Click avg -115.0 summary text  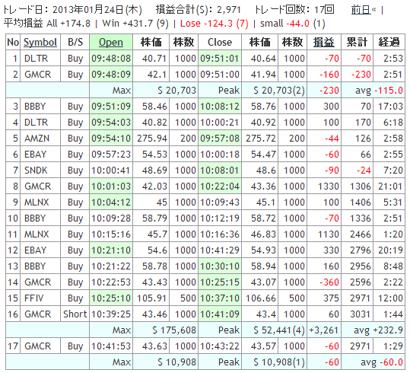coord(379,91)
